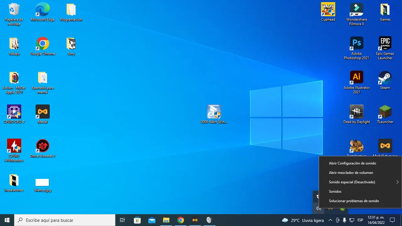Open Sonido espacial (Desactivado) submenu
Image resolution: width=402 pixels, height=226 pixels.
tap(360, 182)
